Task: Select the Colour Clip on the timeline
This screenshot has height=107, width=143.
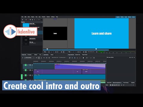Action: pyautogui.click(x=69, y=77)
